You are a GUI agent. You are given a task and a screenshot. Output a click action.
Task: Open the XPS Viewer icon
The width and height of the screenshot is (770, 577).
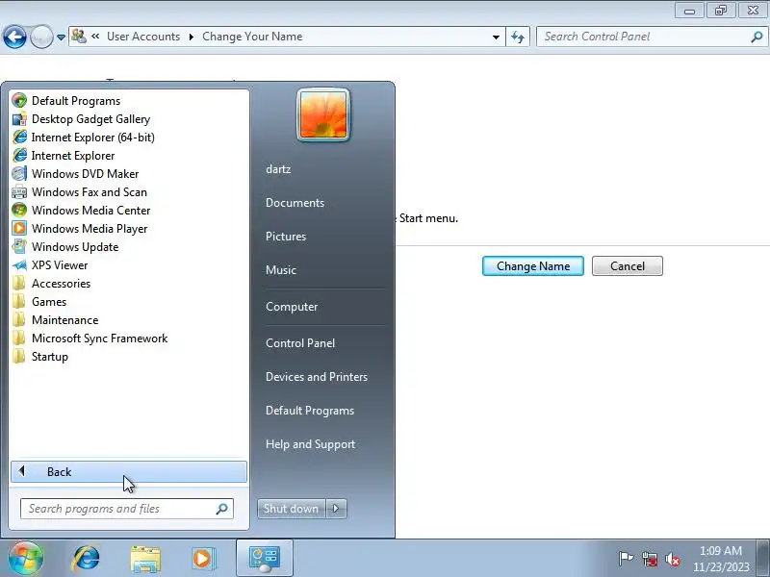pyautogui.click(x=19, y=265)
